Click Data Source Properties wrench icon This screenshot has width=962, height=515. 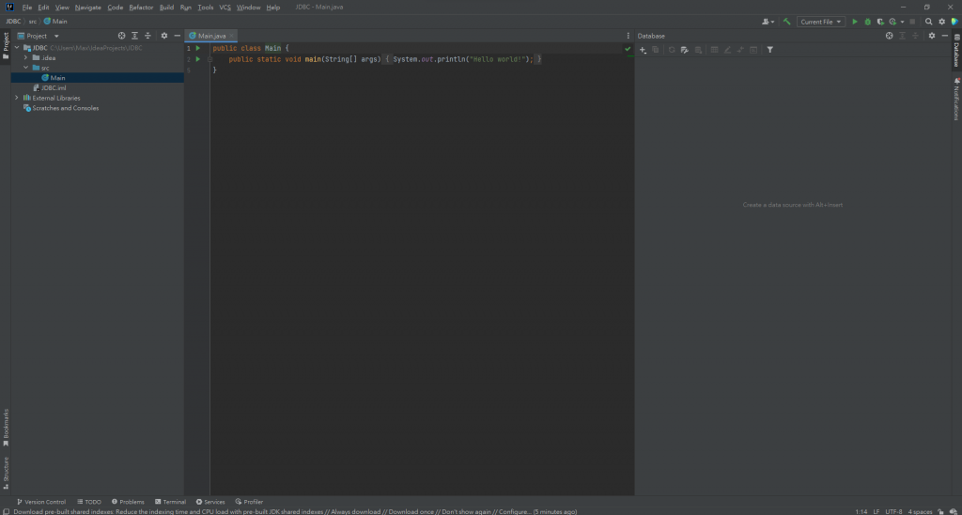tap(685, 50)
